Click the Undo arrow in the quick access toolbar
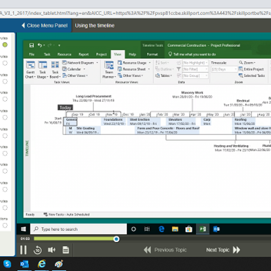Image resolution: width=271 pixels, height=271 pixels. (x=40, y=45)
